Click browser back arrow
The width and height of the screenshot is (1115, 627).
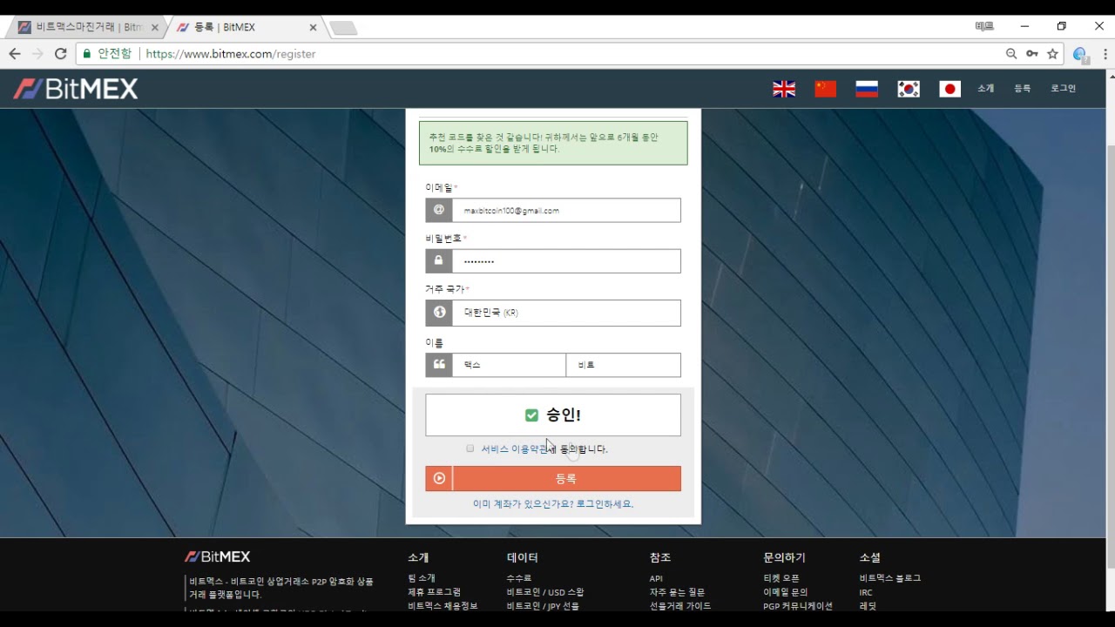click(15, 54)
